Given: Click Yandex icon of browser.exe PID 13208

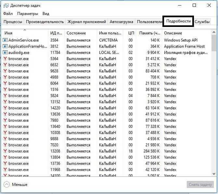Looking at the screenshot, I should tap(5, 151).
